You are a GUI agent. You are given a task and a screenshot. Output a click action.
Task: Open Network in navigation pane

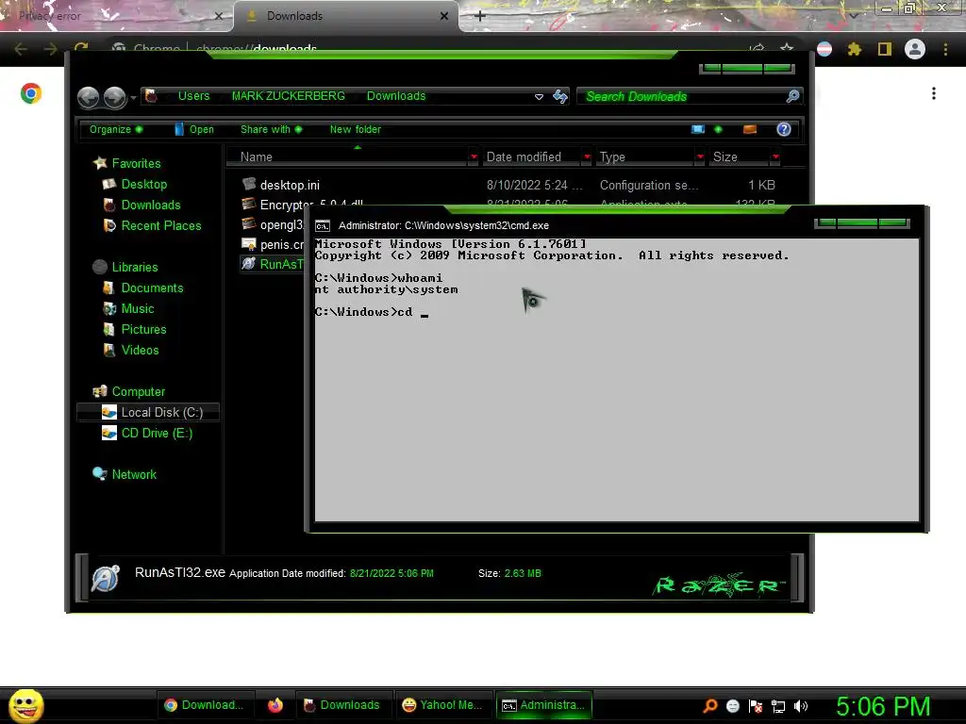[x=134, y=475]
